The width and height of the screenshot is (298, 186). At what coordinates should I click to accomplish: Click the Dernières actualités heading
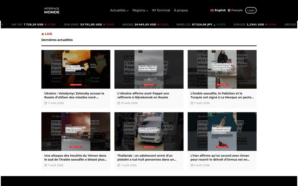click(x=57, y=40)
